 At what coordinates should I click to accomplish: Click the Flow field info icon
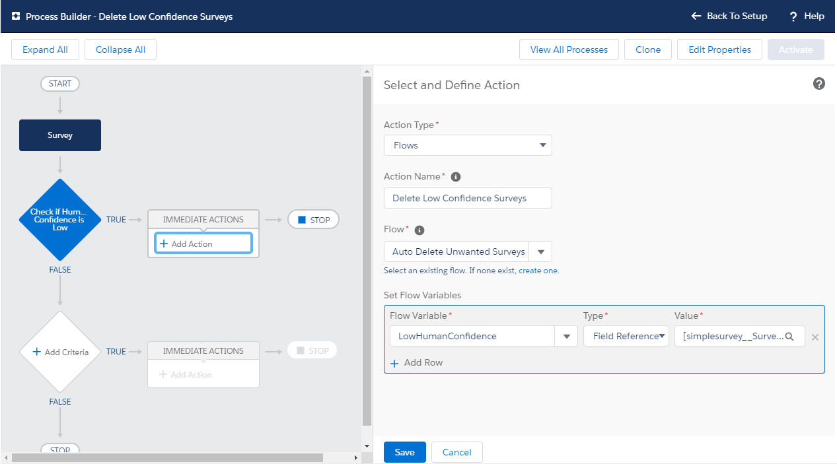[419, 230]
